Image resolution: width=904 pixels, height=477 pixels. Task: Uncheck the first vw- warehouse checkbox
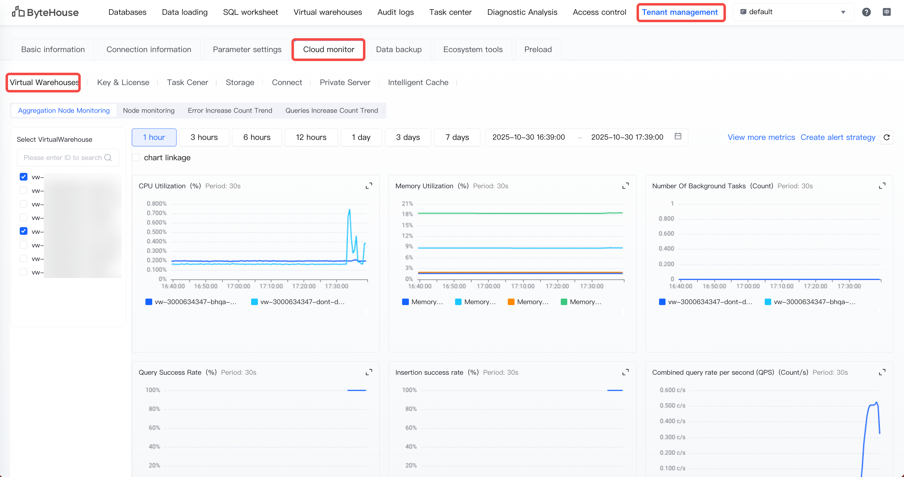[23, 177]
